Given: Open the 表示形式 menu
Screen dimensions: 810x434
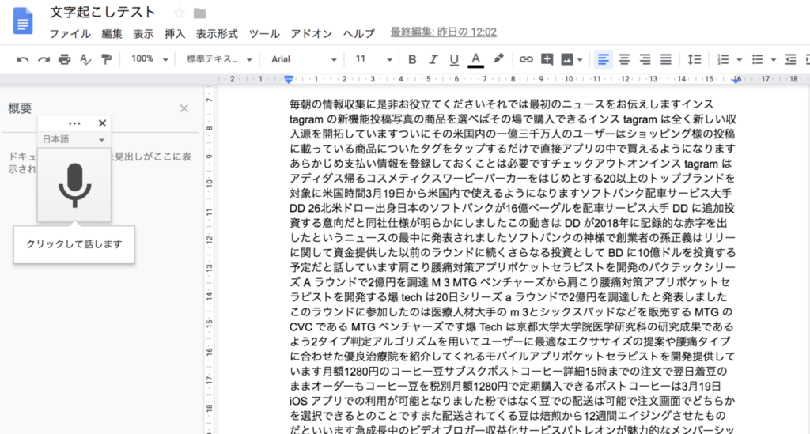Looking at the screenshot, I should (x=217, y=33).
